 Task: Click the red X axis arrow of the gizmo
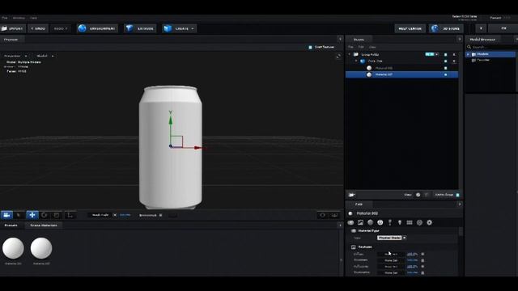pyautogui.click(x=197, y=148)
